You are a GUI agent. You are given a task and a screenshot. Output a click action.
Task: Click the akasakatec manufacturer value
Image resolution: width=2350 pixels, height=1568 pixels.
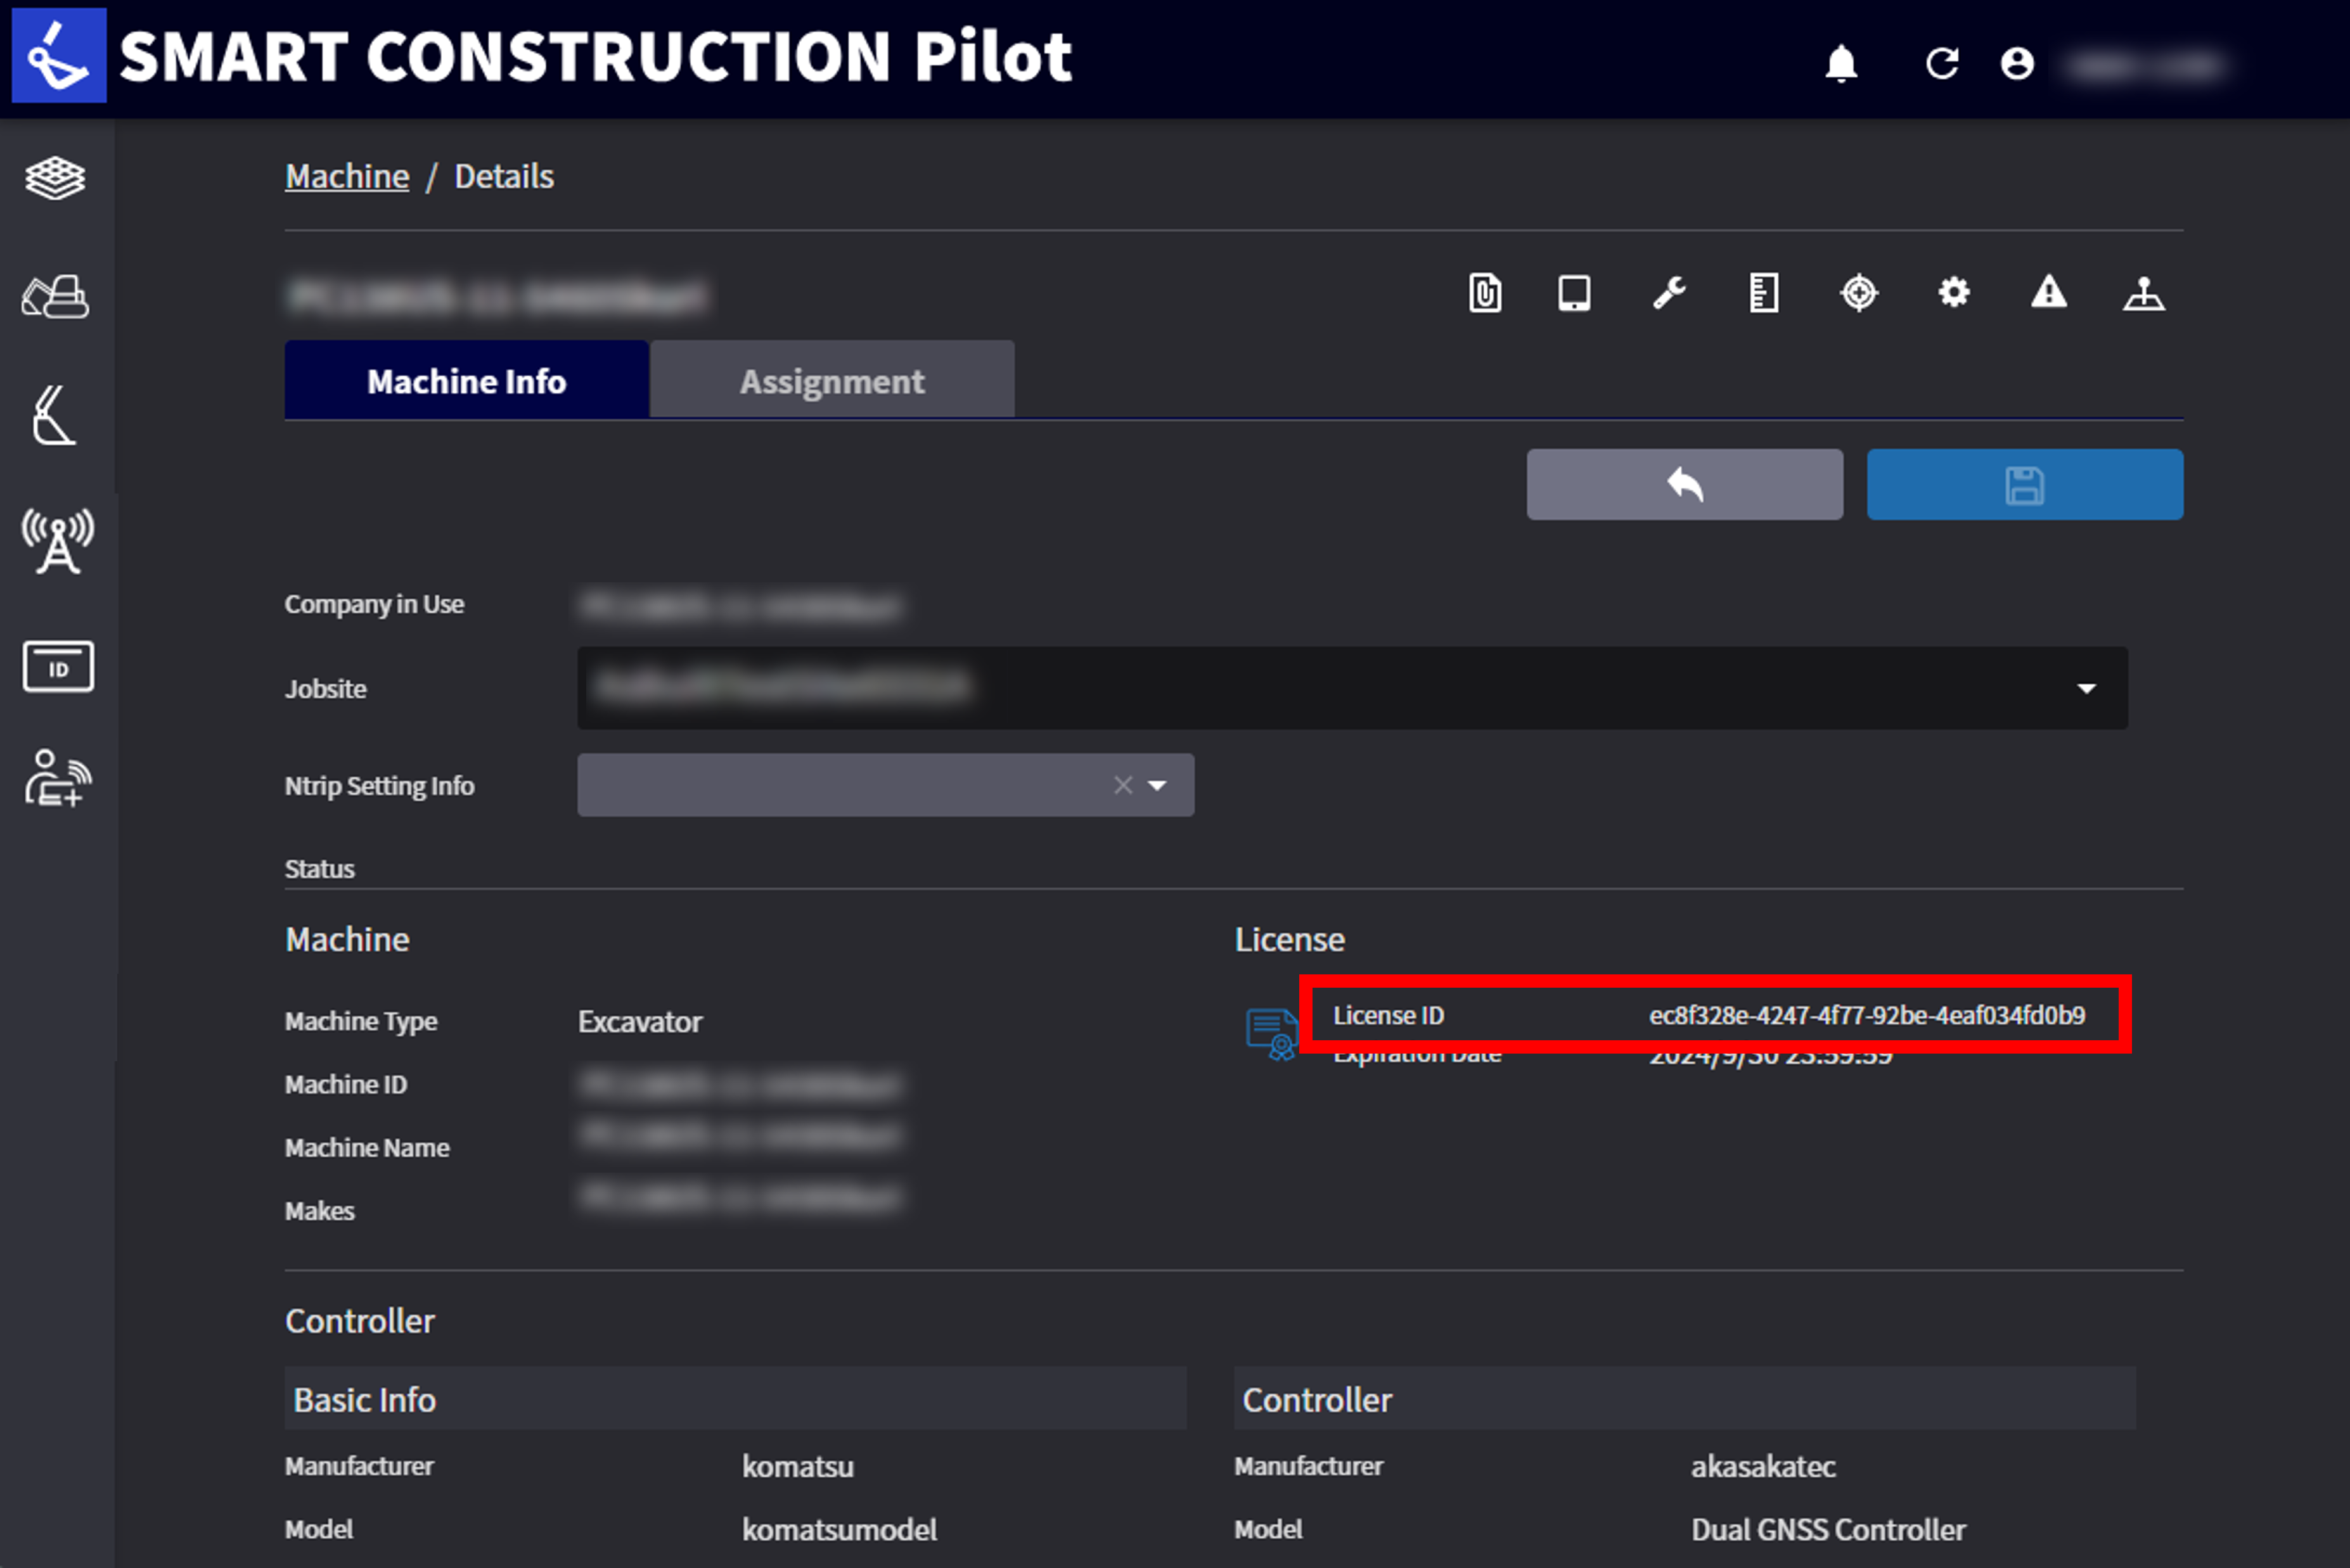coord(1762,1466)
